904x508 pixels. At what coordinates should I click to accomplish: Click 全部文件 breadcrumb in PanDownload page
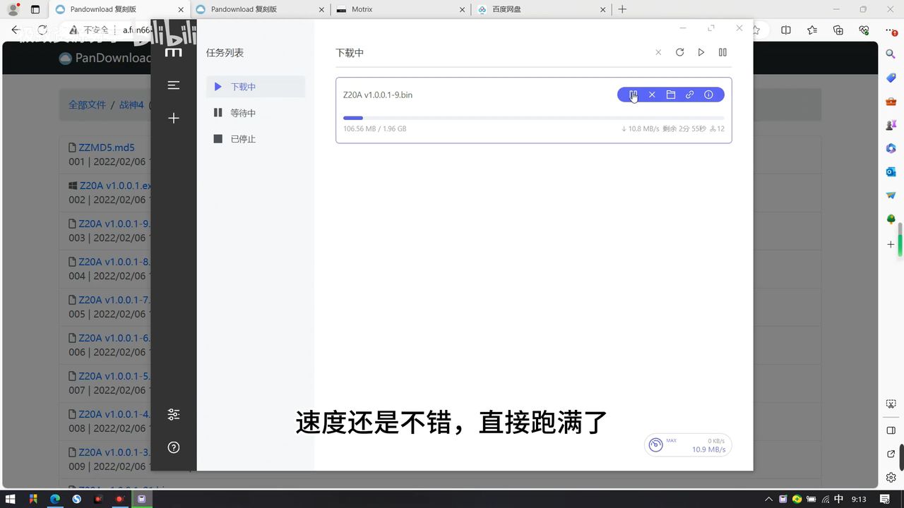click(87, 104)
